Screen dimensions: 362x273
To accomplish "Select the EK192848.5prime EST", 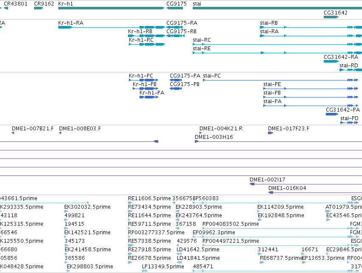I will [259, 220].
